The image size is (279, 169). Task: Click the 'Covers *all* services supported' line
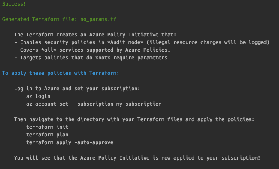tap(92, 50)
